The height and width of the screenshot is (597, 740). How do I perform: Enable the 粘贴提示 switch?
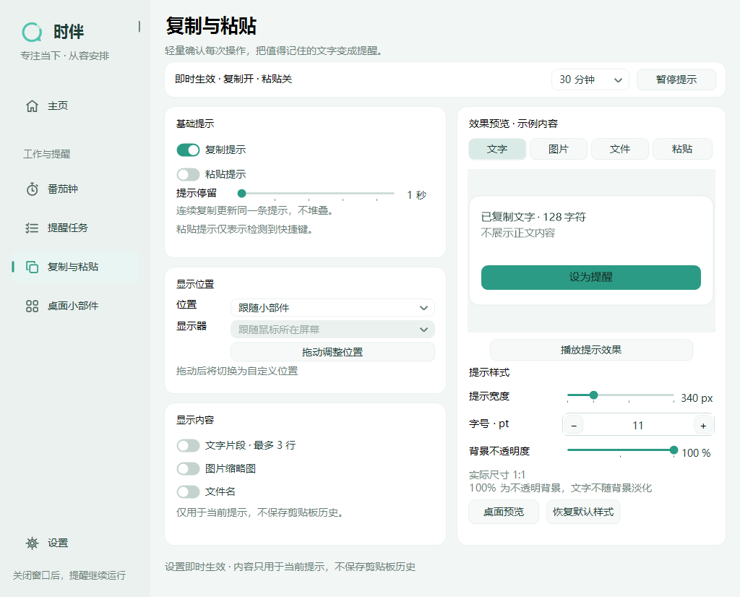(x=189, y=175)
